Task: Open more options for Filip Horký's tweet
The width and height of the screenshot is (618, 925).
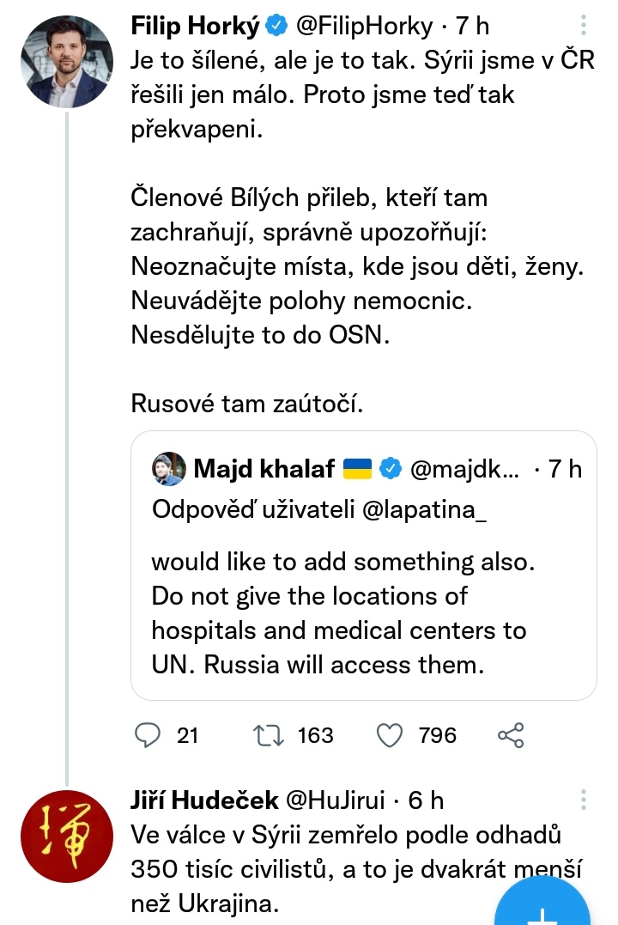Action: [585, 27]
